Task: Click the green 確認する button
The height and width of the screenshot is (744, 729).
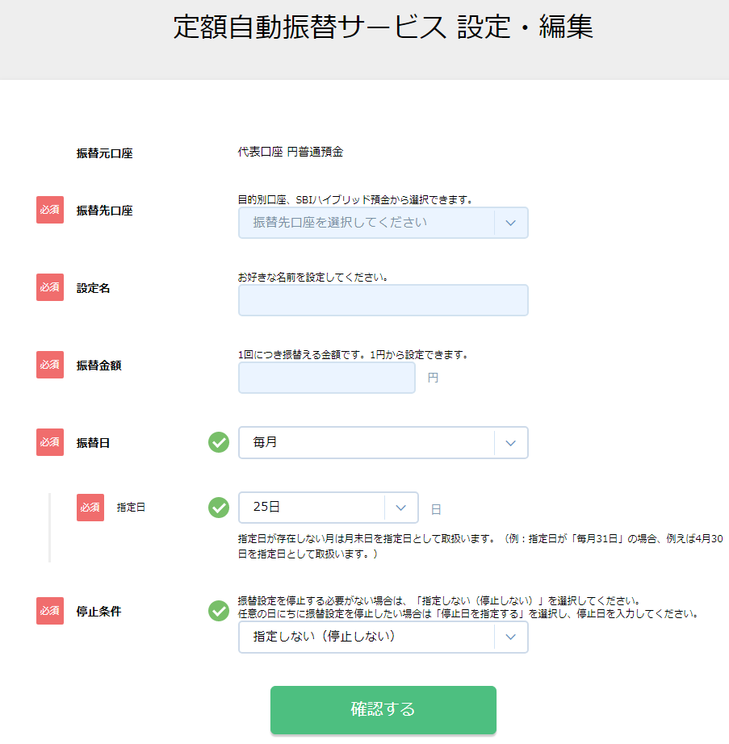Action: point(383,710)
